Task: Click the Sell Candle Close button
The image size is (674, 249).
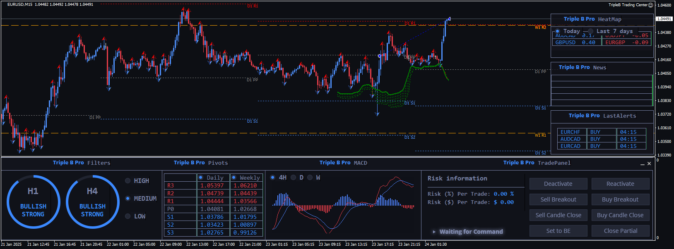Action: click(x=558, y=215)
